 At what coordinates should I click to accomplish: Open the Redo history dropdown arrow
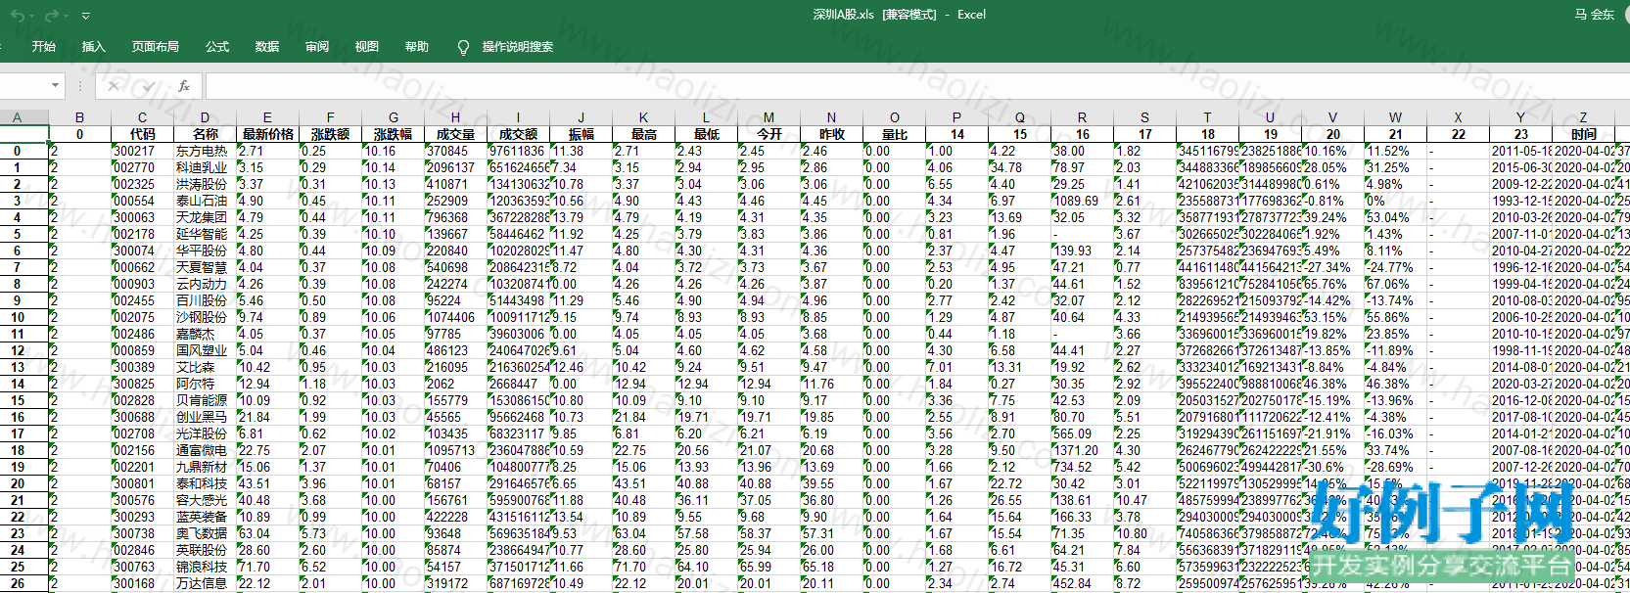tap(68, 17)
